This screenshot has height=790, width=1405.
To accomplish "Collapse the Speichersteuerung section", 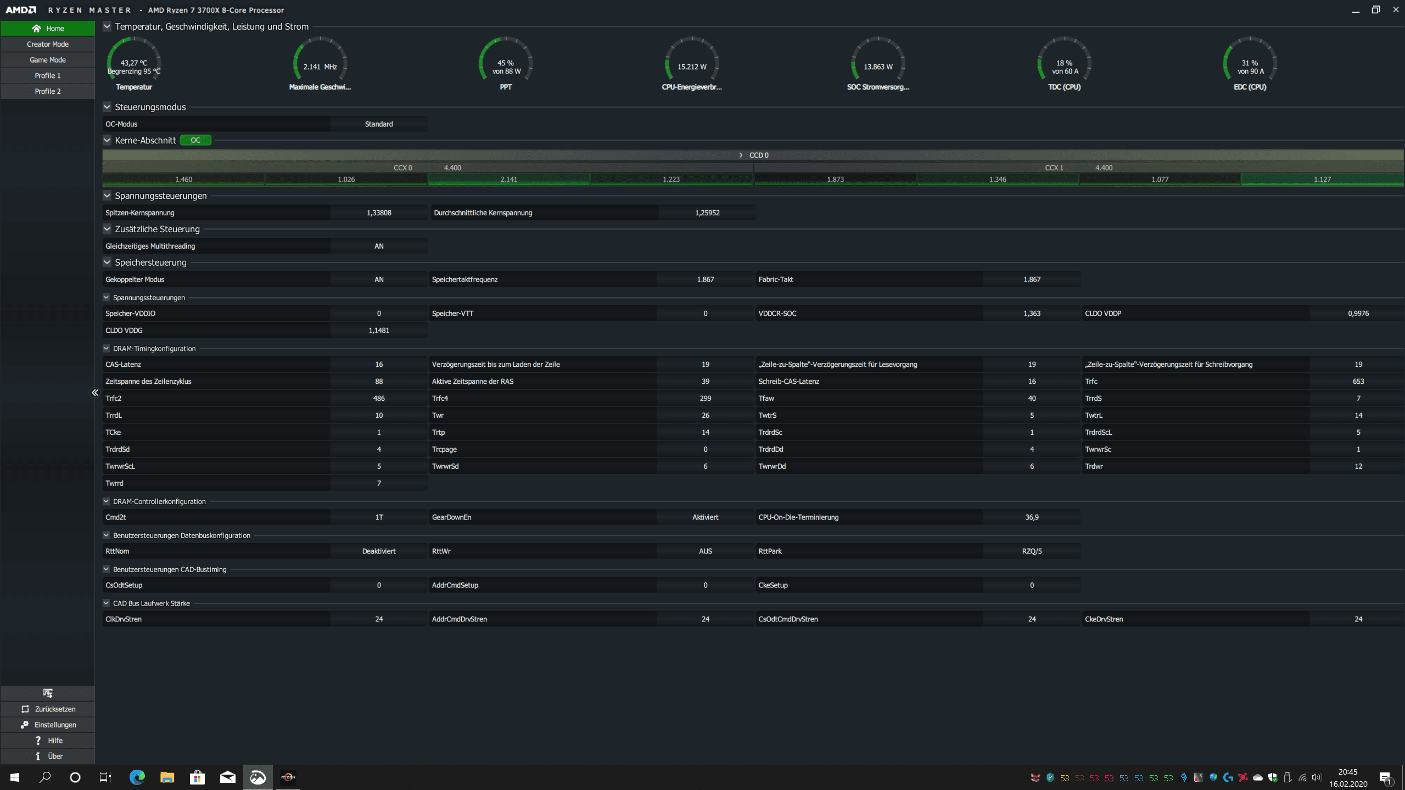I will point(107,262).
